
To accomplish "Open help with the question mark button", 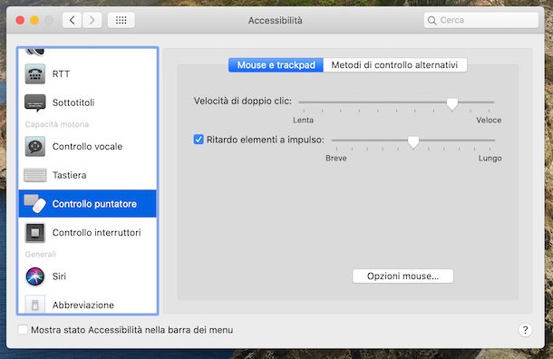I will [525, 330].
